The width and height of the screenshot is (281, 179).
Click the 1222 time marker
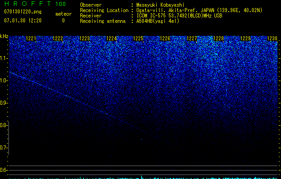point(58,38)
